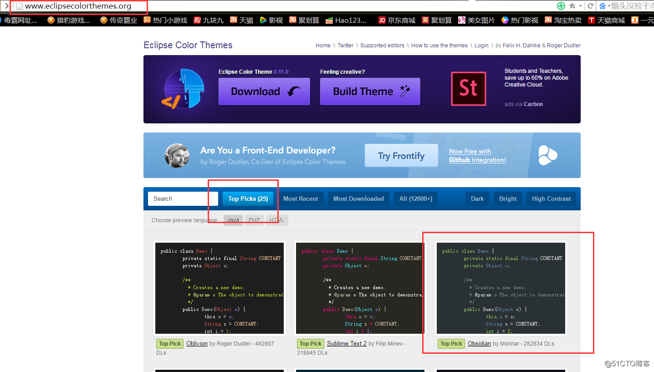Open the 京东商城 bookmark

397,20
